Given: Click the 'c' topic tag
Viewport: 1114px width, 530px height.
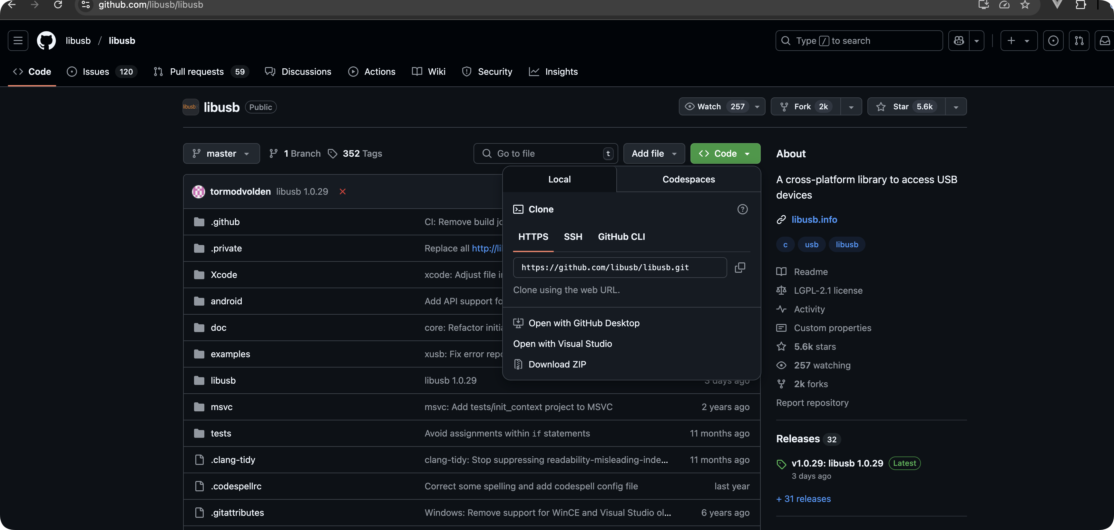Looking at the screenshot, I should [x=785, y=244].
